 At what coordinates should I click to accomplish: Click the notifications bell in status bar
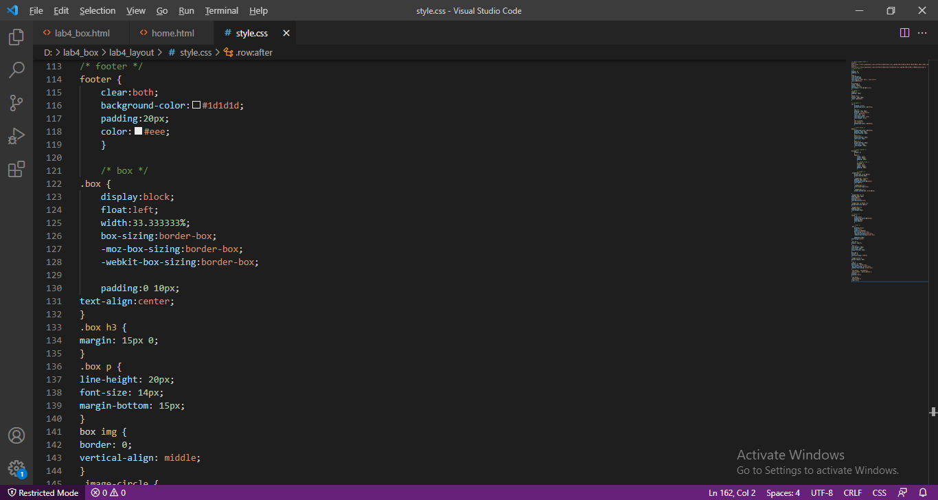[922, 492]
